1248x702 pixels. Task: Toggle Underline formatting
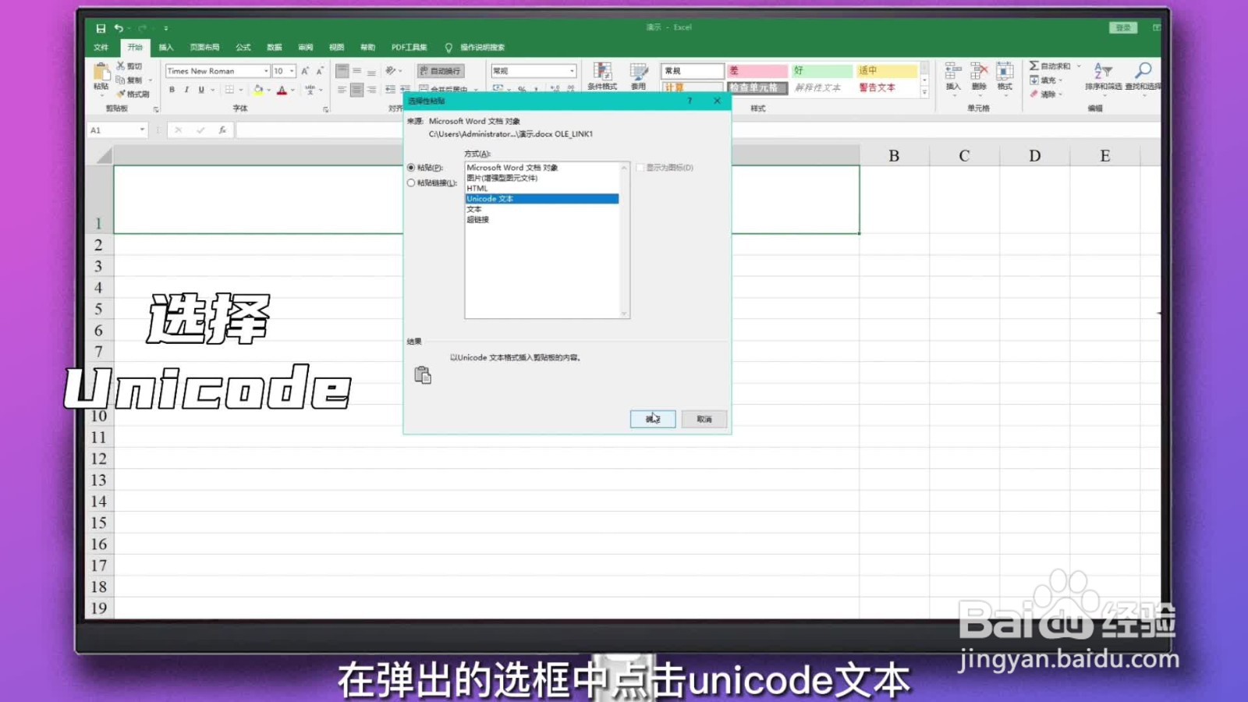coord(201,90)
